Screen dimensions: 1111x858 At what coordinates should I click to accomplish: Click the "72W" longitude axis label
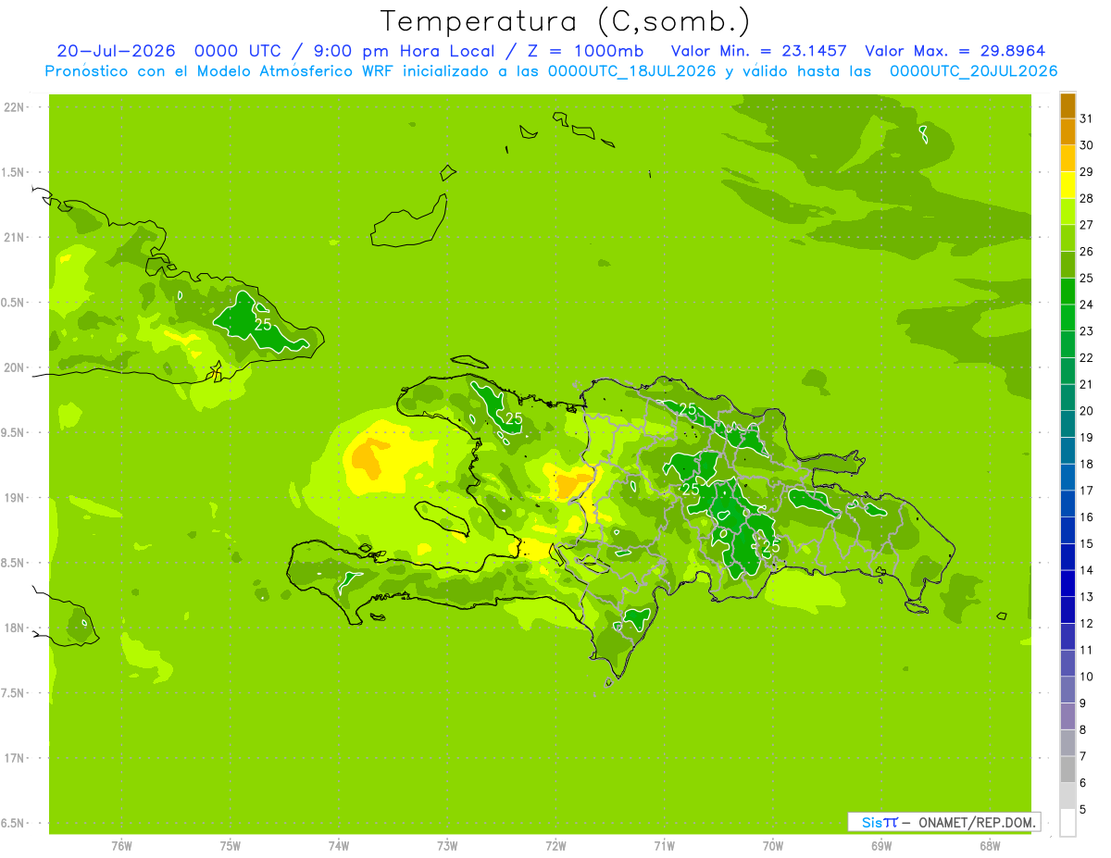coord(555,846)
